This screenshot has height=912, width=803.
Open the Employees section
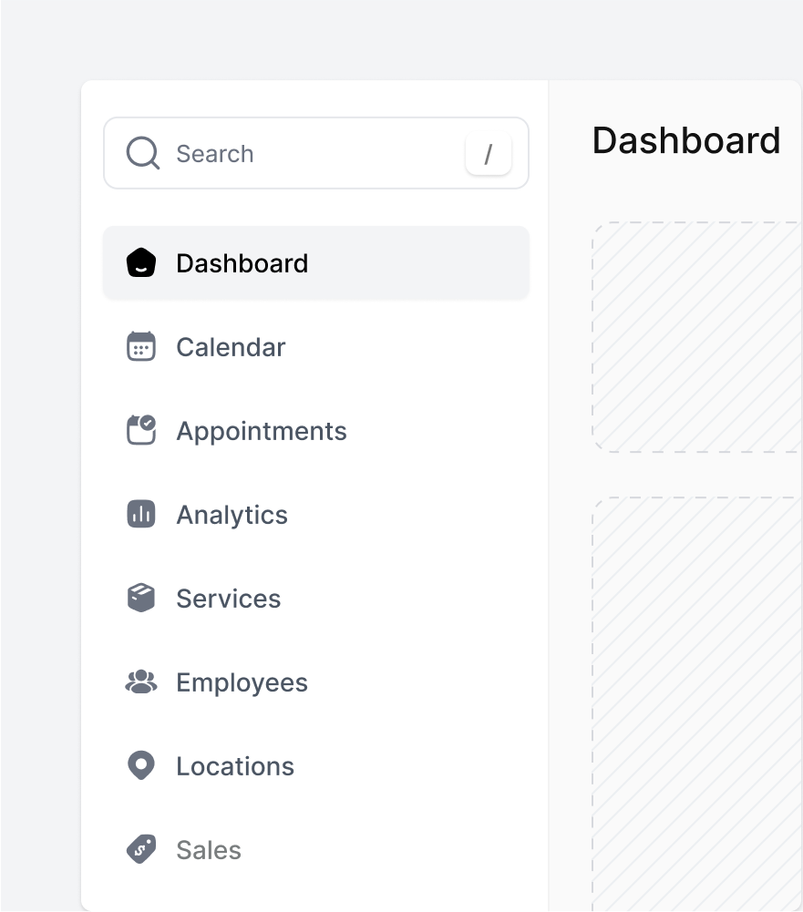[242, 682]
